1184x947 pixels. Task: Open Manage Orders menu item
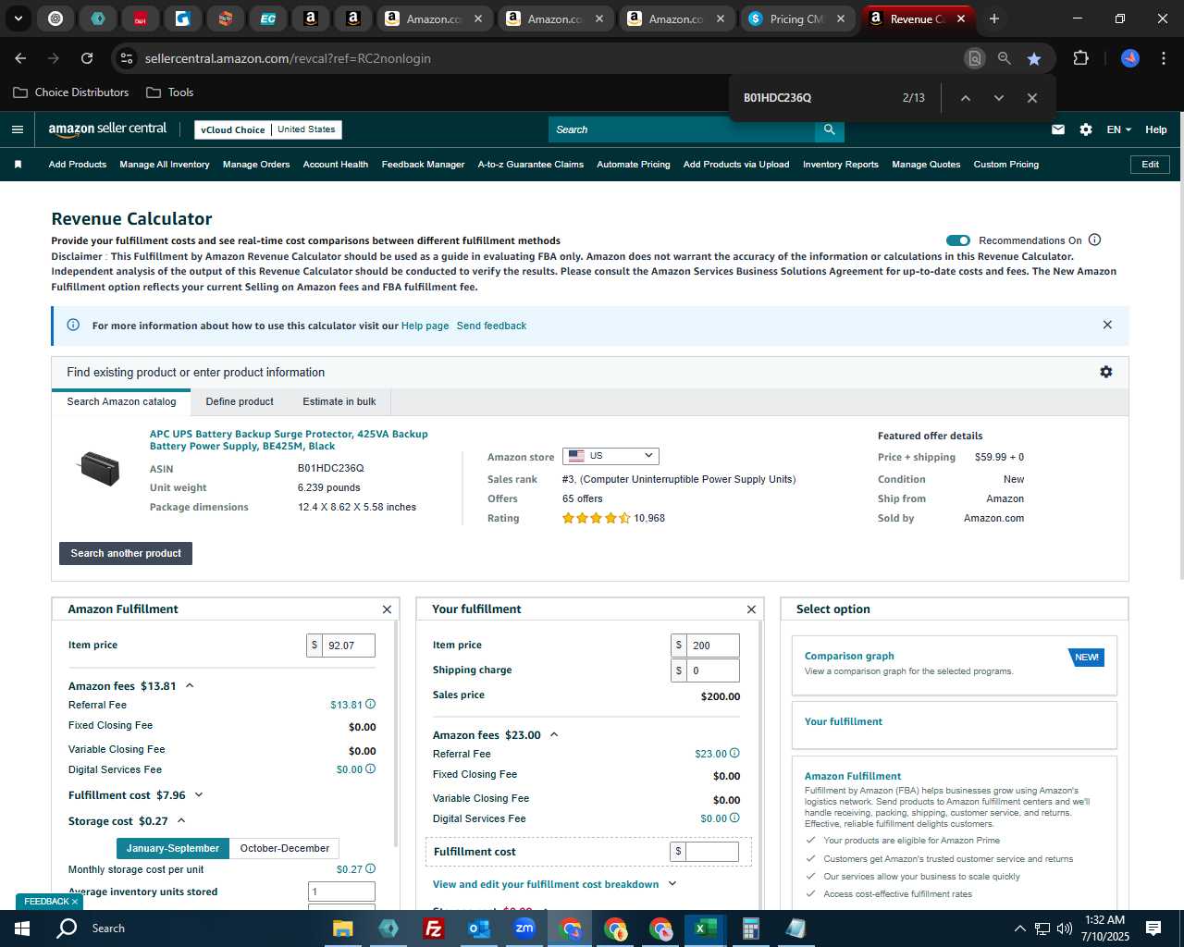point(256,165)
